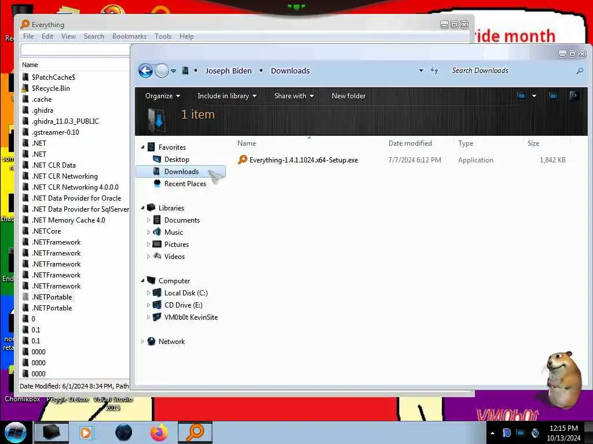Select .NET CLR Networking 4.0.0.0 entry
This screenshot has width=593, height=444.
point(75,187)
